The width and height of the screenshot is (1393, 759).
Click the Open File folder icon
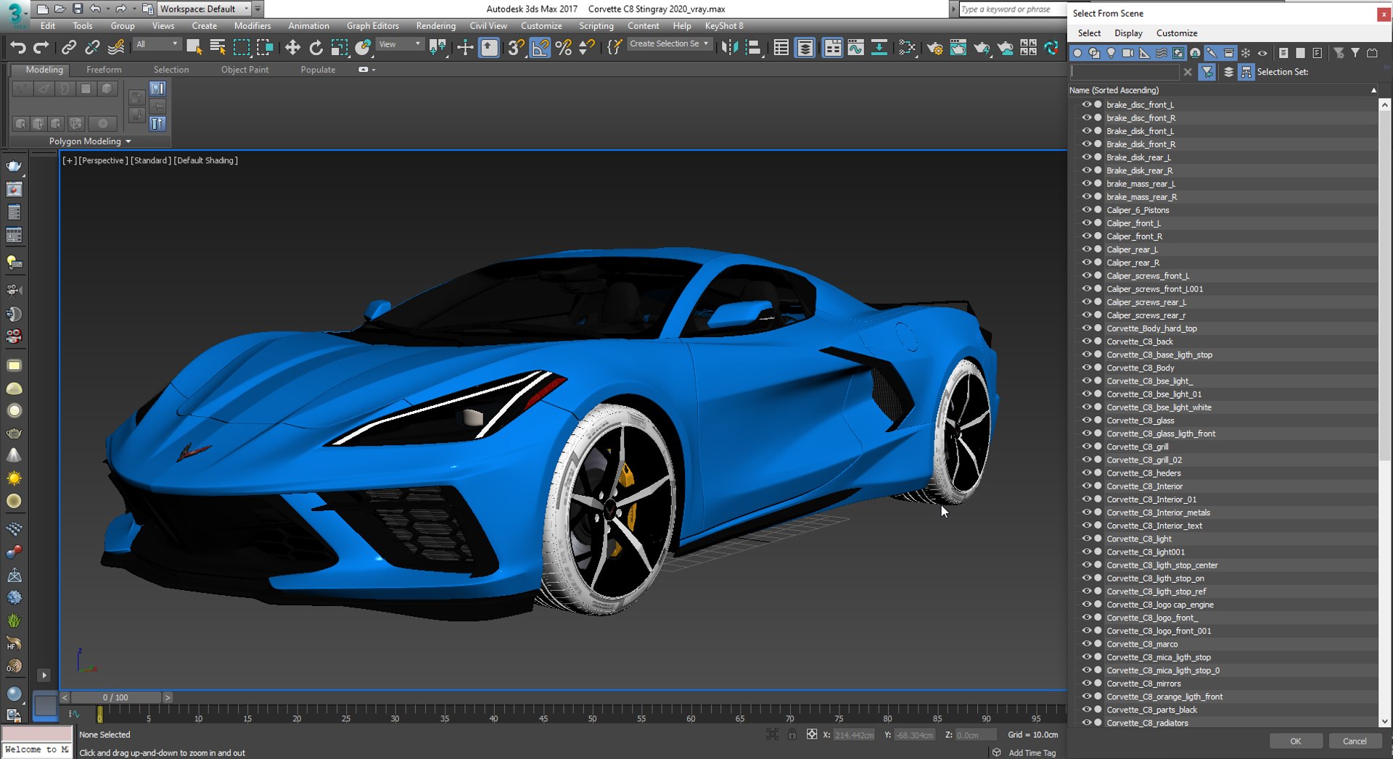click(x=60, y=9)
